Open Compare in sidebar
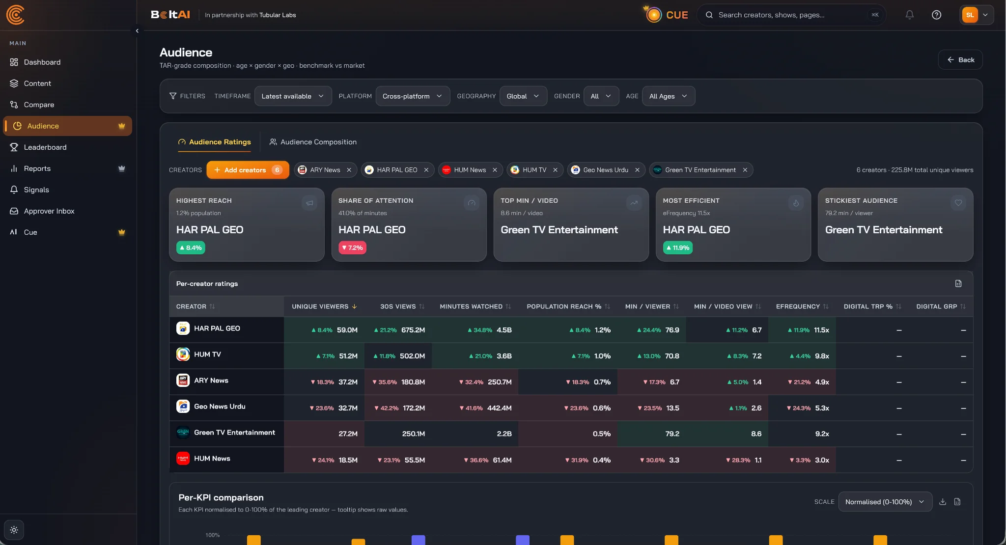 click(67, 105)
